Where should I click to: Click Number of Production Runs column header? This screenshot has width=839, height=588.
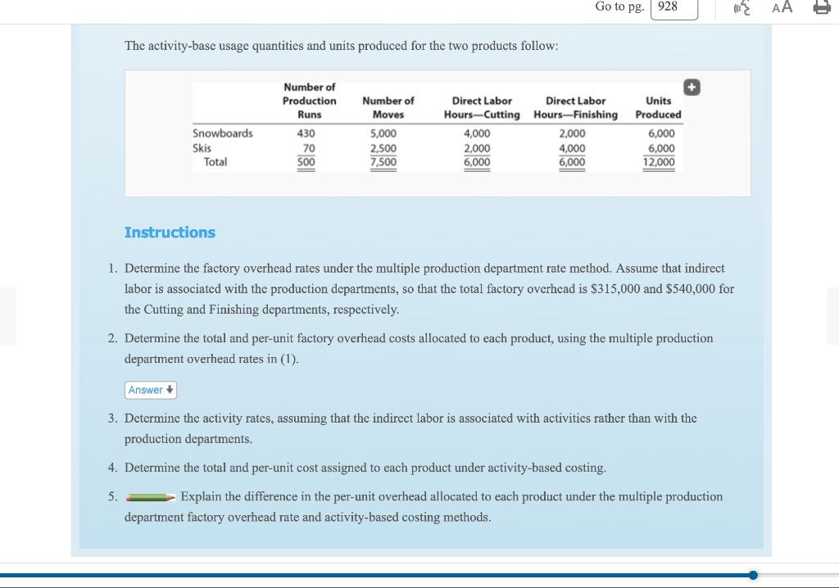(x=309, y=101)
